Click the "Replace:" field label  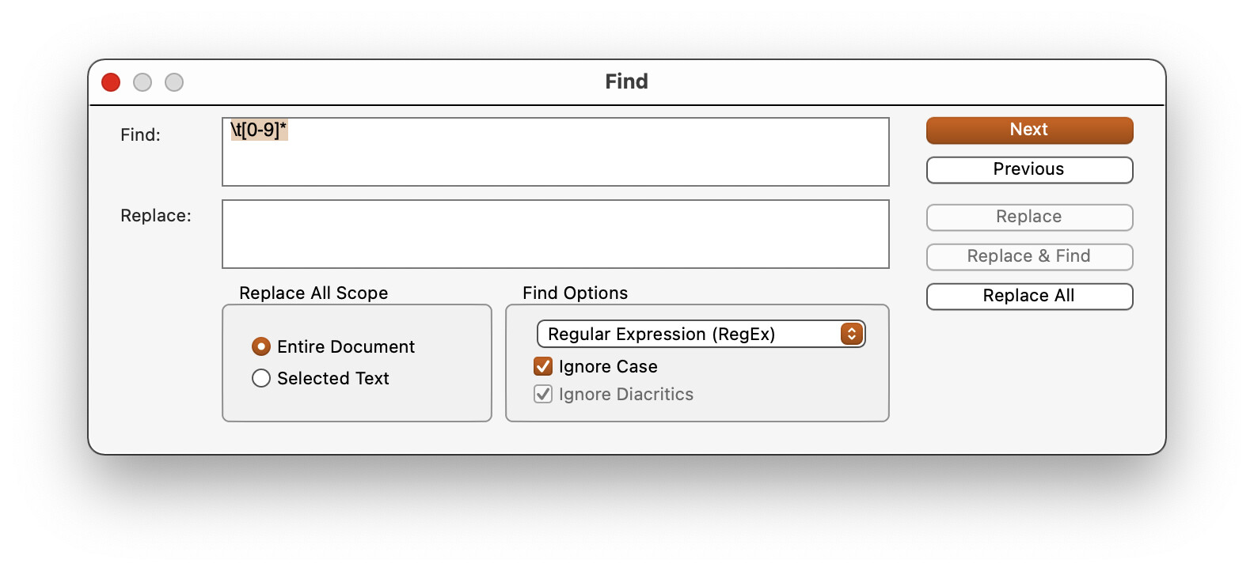click(156, 216)
